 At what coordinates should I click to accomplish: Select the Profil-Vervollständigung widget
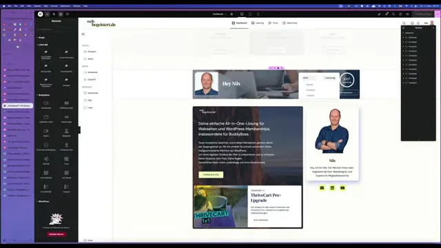tap(46, 147)
